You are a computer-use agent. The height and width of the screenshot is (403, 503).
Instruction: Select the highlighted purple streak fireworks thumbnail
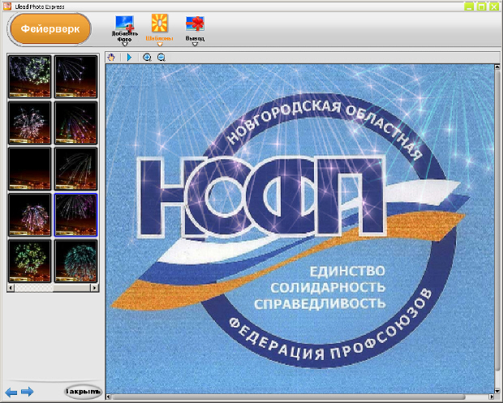pyautogui.click(x=75, y=214)
